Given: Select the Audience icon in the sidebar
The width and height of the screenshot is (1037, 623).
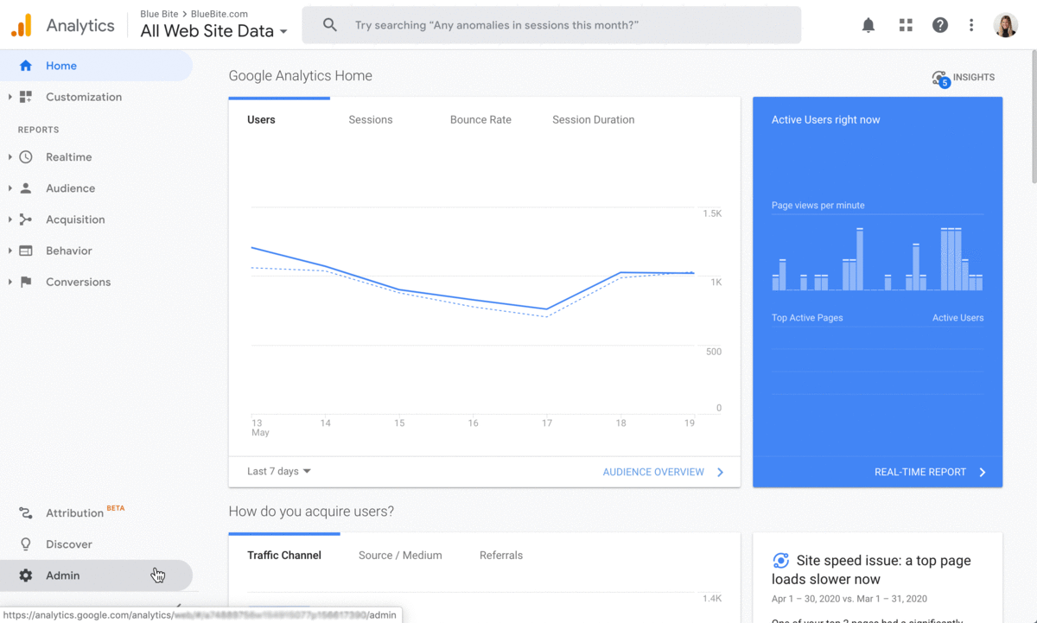Looking at the screenshot, I should point(27,188).
